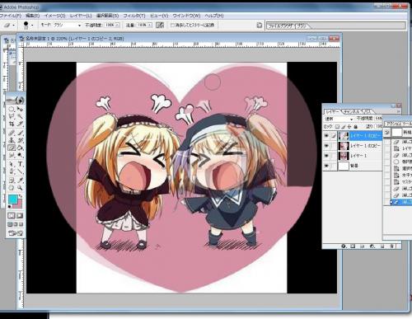Click the cyan foreground color swatch

coord(12,199)
